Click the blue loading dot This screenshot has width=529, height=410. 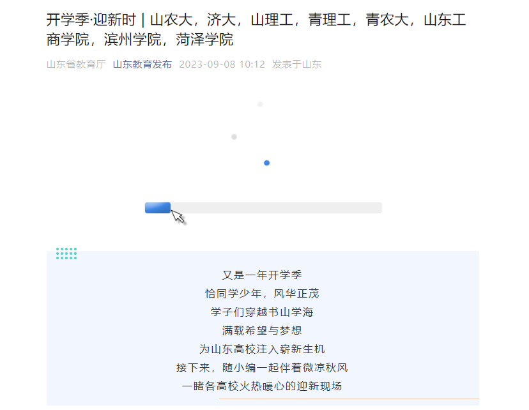click(267, 163)
